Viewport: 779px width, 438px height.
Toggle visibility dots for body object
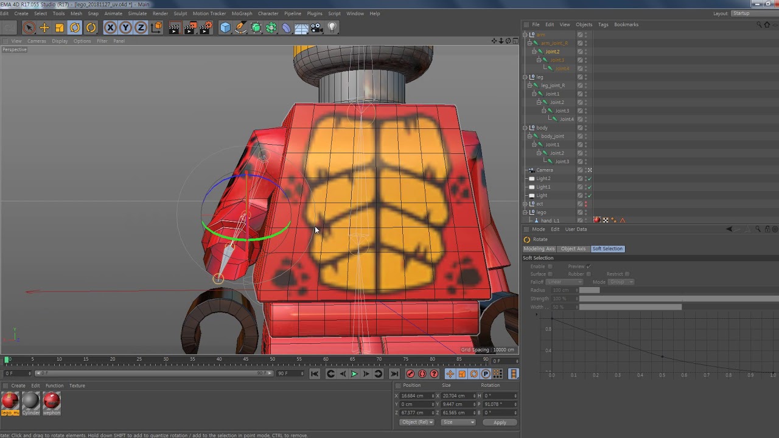click(x=586, y=128)
